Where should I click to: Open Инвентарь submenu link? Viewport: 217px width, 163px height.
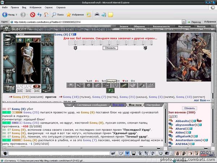pos(125,29)
